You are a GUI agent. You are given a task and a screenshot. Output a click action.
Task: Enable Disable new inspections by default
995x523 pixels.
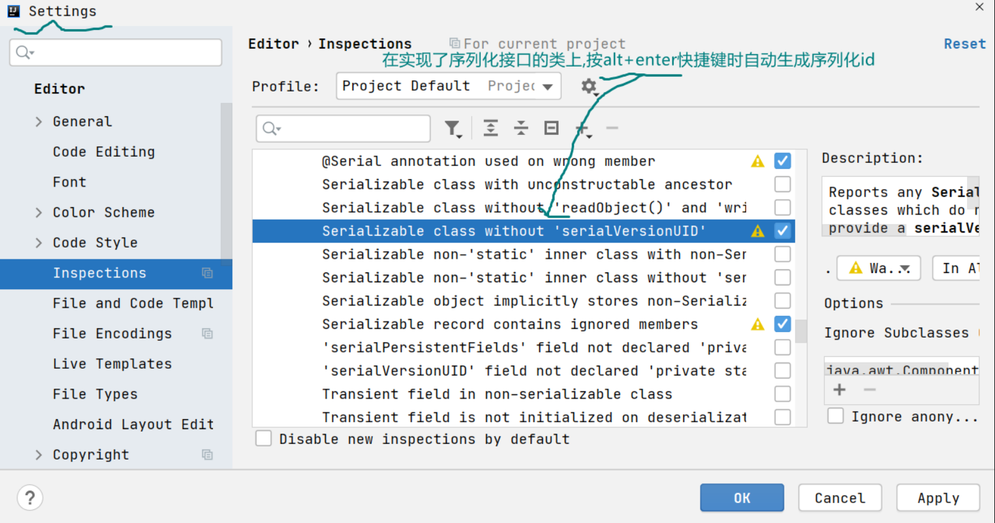click(x=264, y=439)
